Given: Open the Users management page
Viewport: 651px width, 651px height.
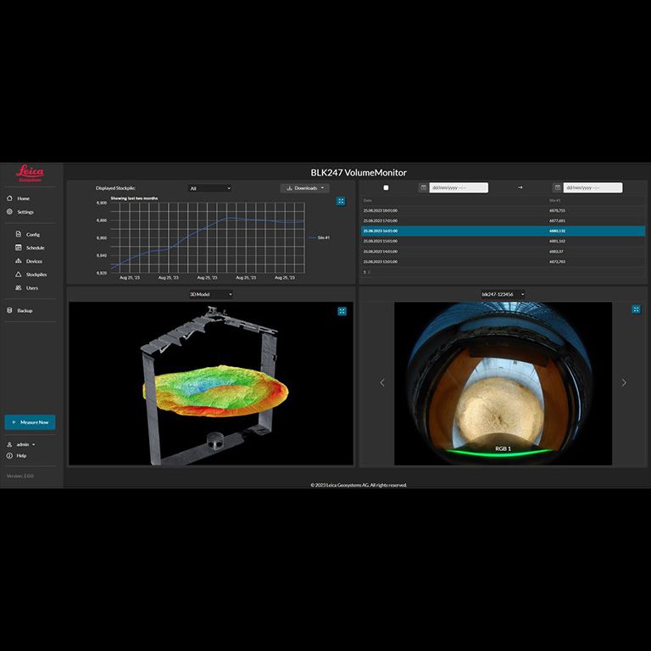Looking at the screenshot, I should pyautogui.click(x=31, y=288).
